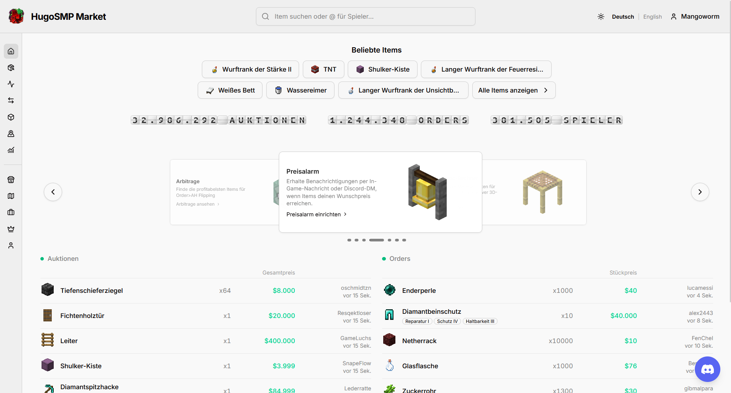Image resolution: width=731 pixels, height=393 pixels.
Task: Select Langer Wurftrank der Feuerresi chip
Action: 486,69
